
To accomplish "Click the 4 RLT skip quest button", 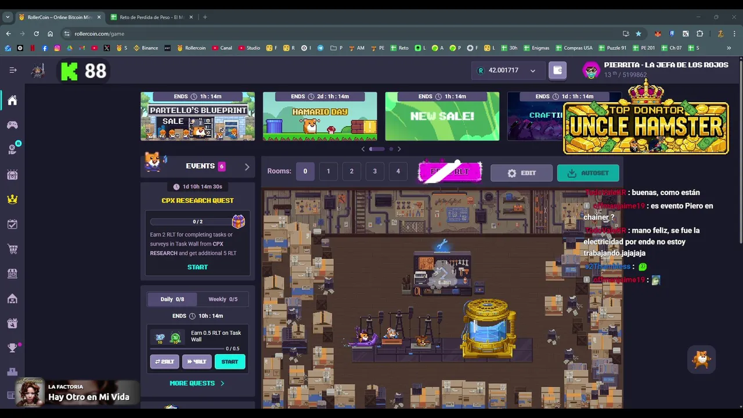I will click(x=197, y=362).
